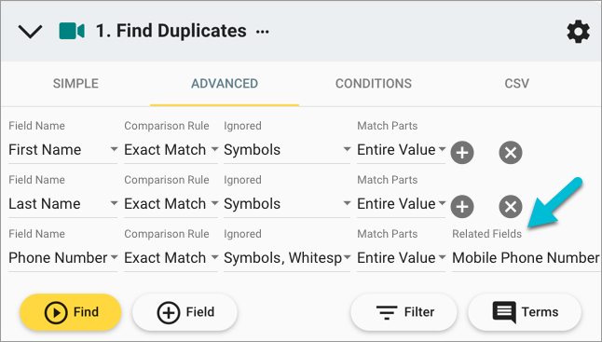Expand Ignored Symbols dropdown for Last Name

287,204
